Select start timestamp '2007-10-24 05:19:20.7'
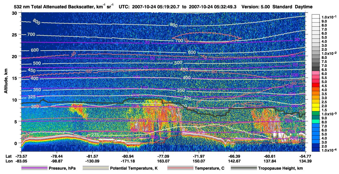 [156, 7]
